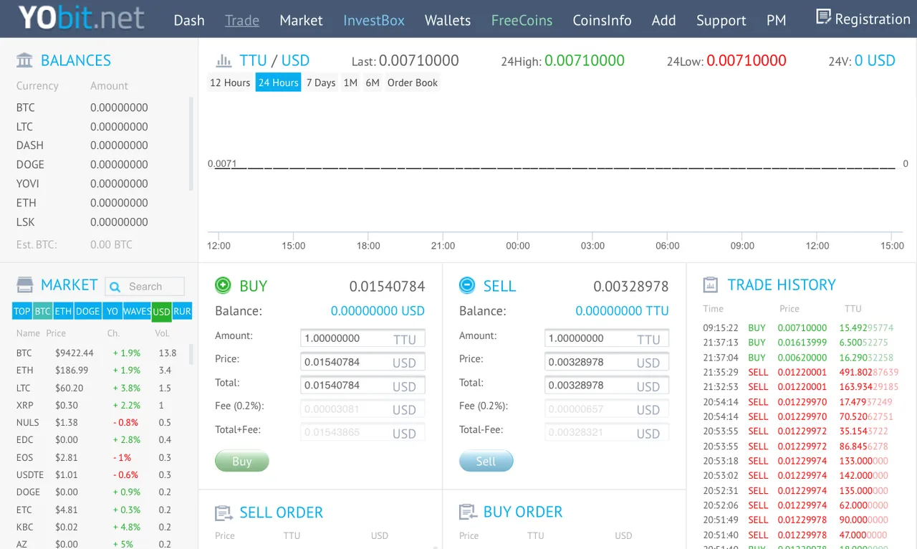The width and height of the screenshot is (917, 549).
Task: Open the Order Book view
Action: 413,82
